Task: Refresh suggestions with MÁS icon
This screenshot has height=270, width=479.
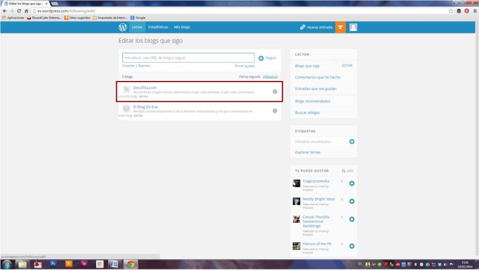Action: pos(343,171)
